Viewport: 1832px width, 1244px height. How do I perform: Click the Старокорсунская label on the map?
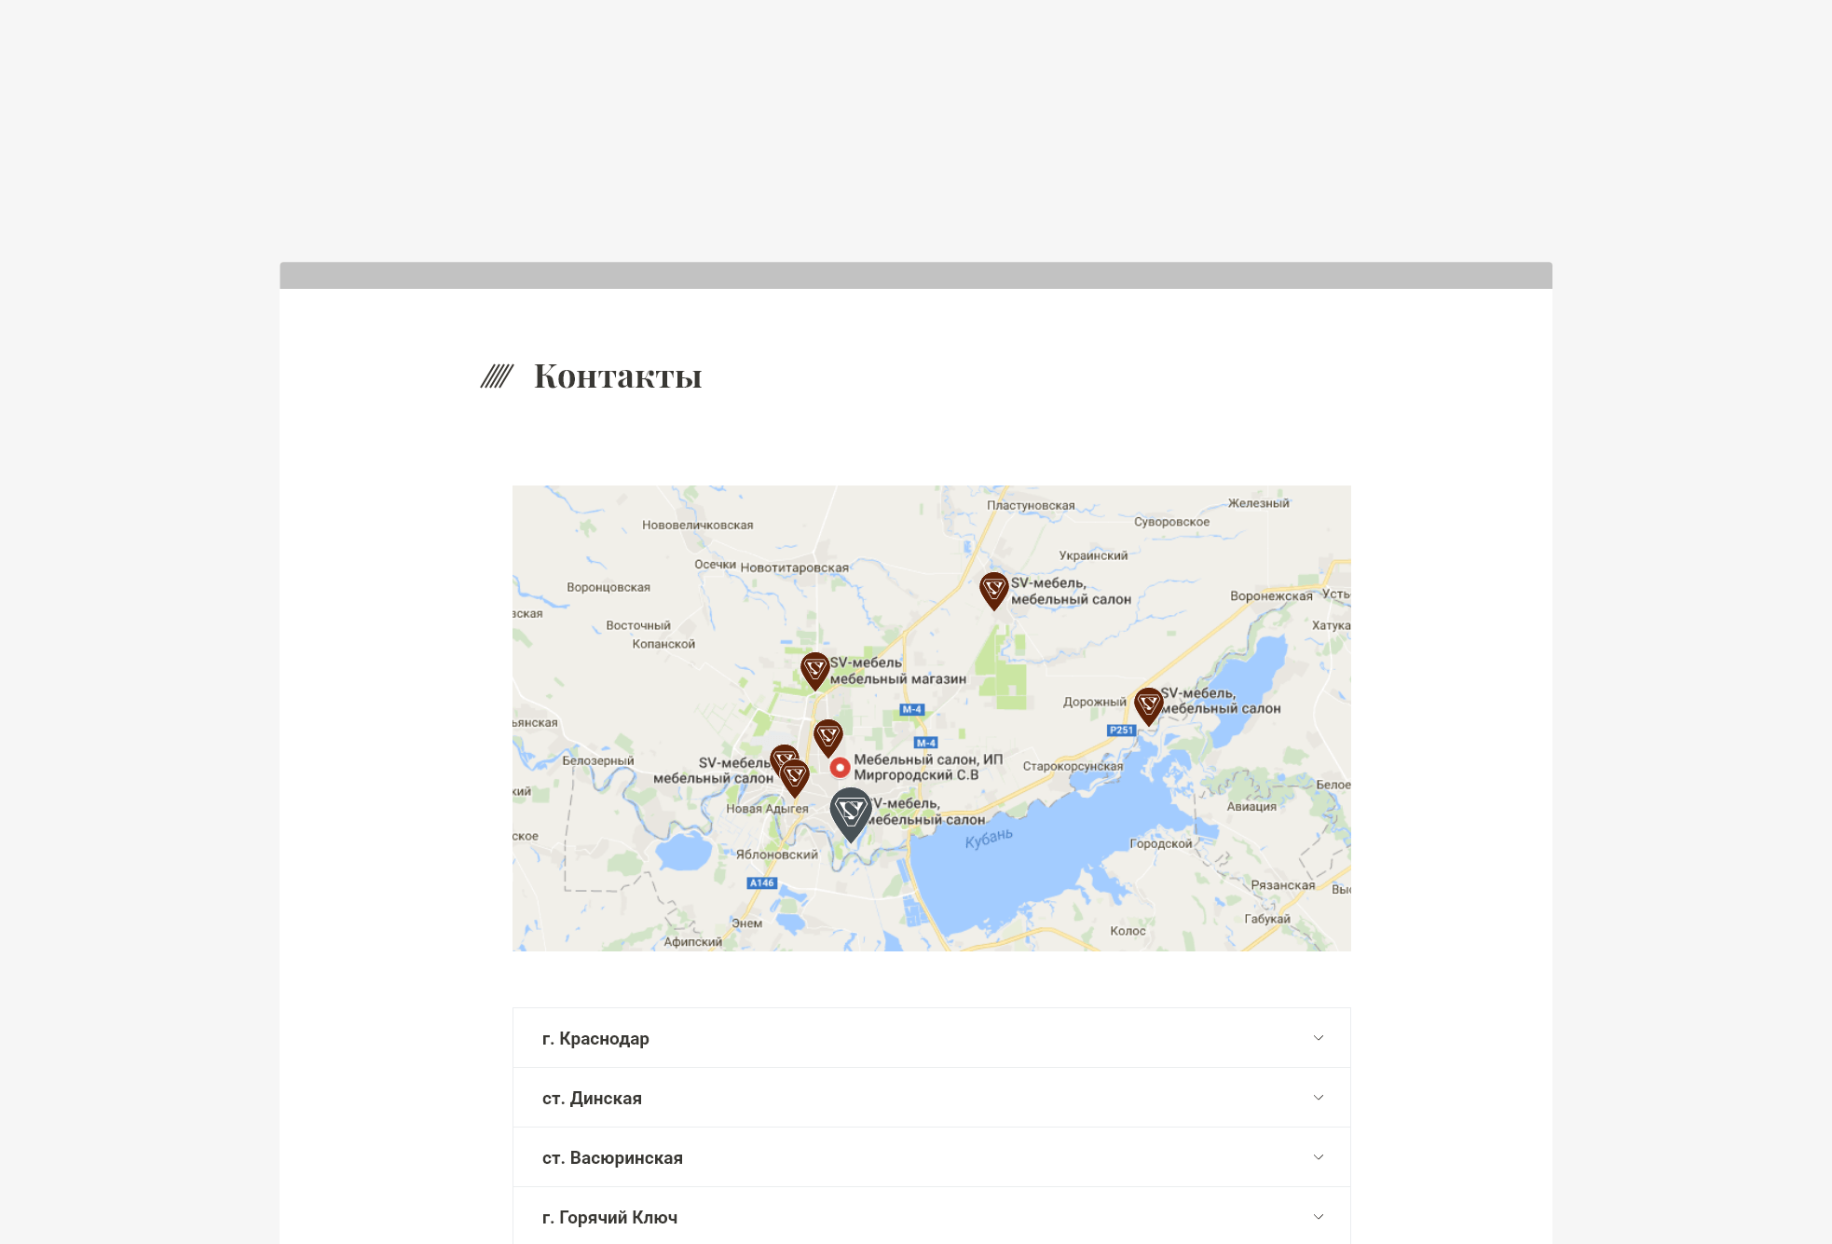point(1073,766)
